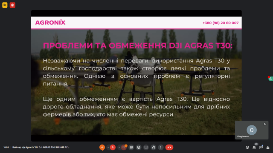Image resolution: width=273 pixels, height=153 pixels.
Task: Turn on the camera button
Action: click(124, 147)
